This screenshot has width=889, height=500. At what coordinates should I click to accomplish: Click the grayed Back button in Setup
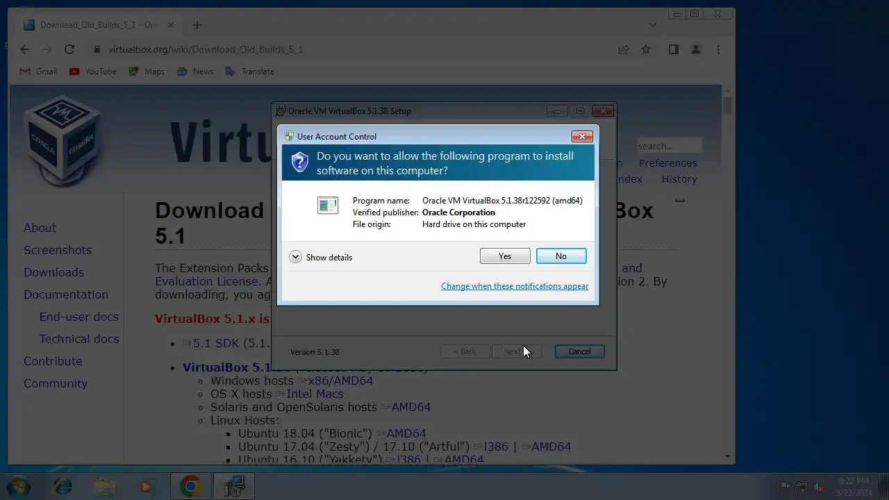point(465,351)
